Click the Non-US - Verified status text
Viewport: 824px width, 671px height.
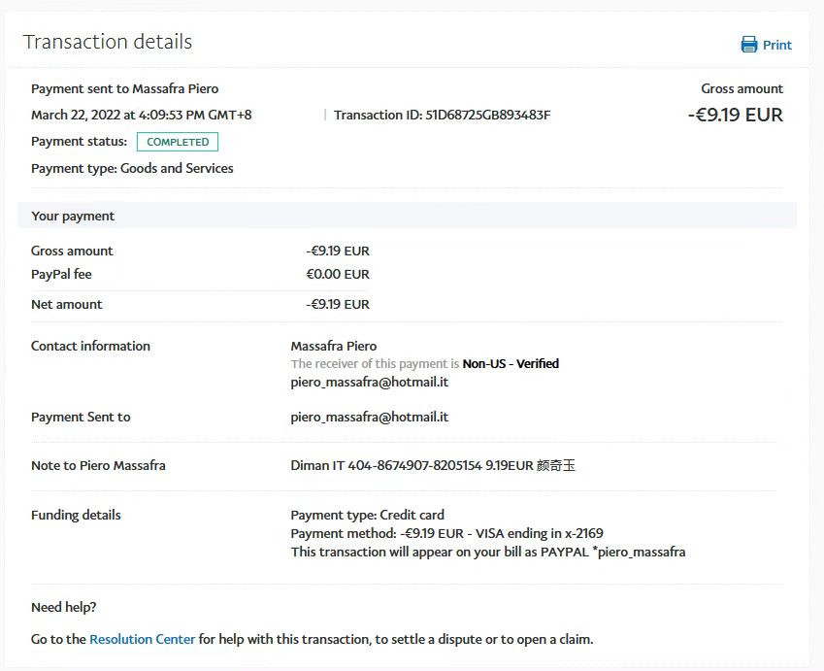tap(511, 363)
